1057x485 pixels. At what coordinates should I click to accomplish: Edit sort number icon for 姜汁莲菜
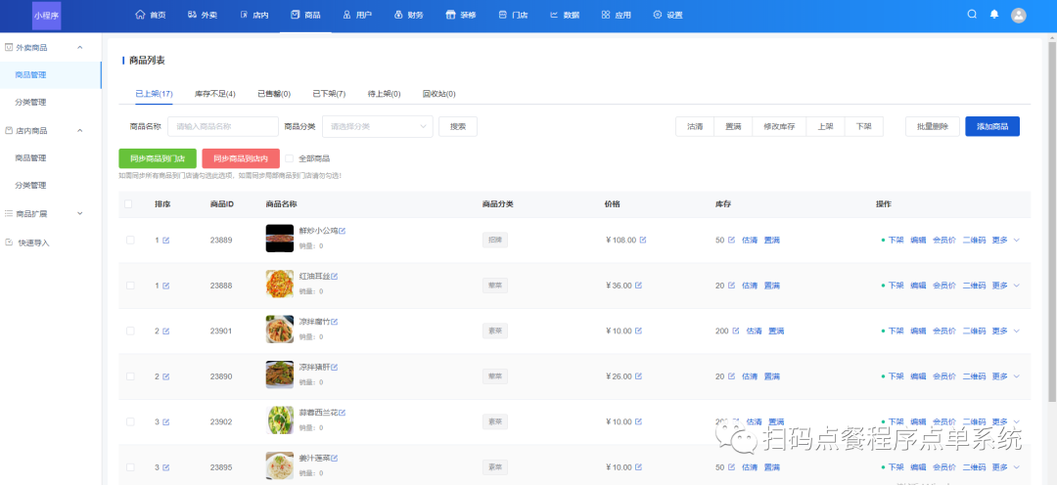tap(165, 467)
